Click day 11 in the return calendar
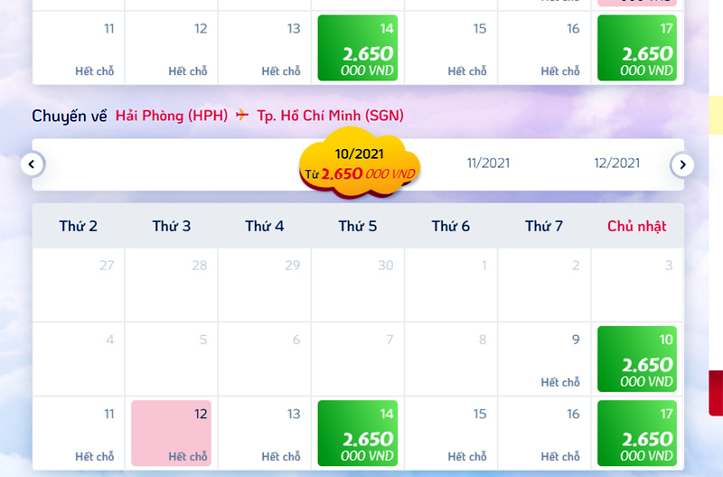The image size is (723, 477). [79, 433]
